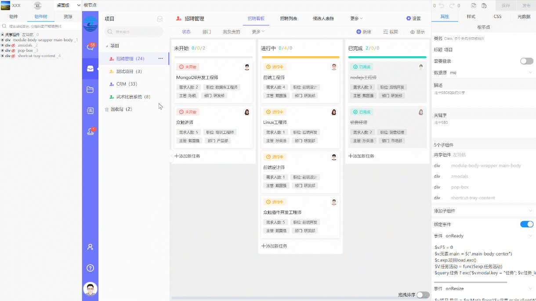Screen dimensions: 536x301
Task: Switch to the 组件 tab
Action: (x=14, y=16)
